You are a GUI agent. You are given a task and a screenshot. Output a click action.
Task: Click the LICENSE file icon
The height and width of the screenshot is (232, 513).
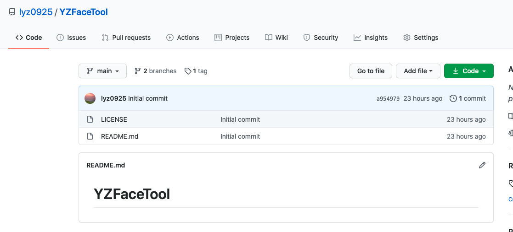(x=90, y=119)
